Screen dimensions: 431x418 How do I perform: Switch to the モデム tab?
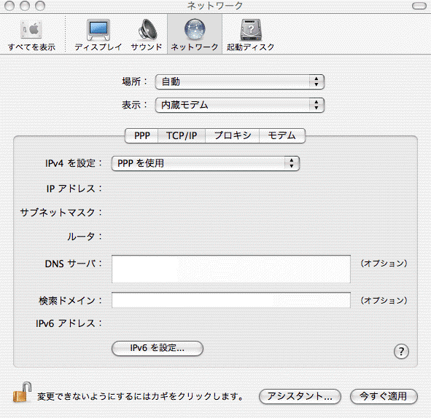point(282,135)
